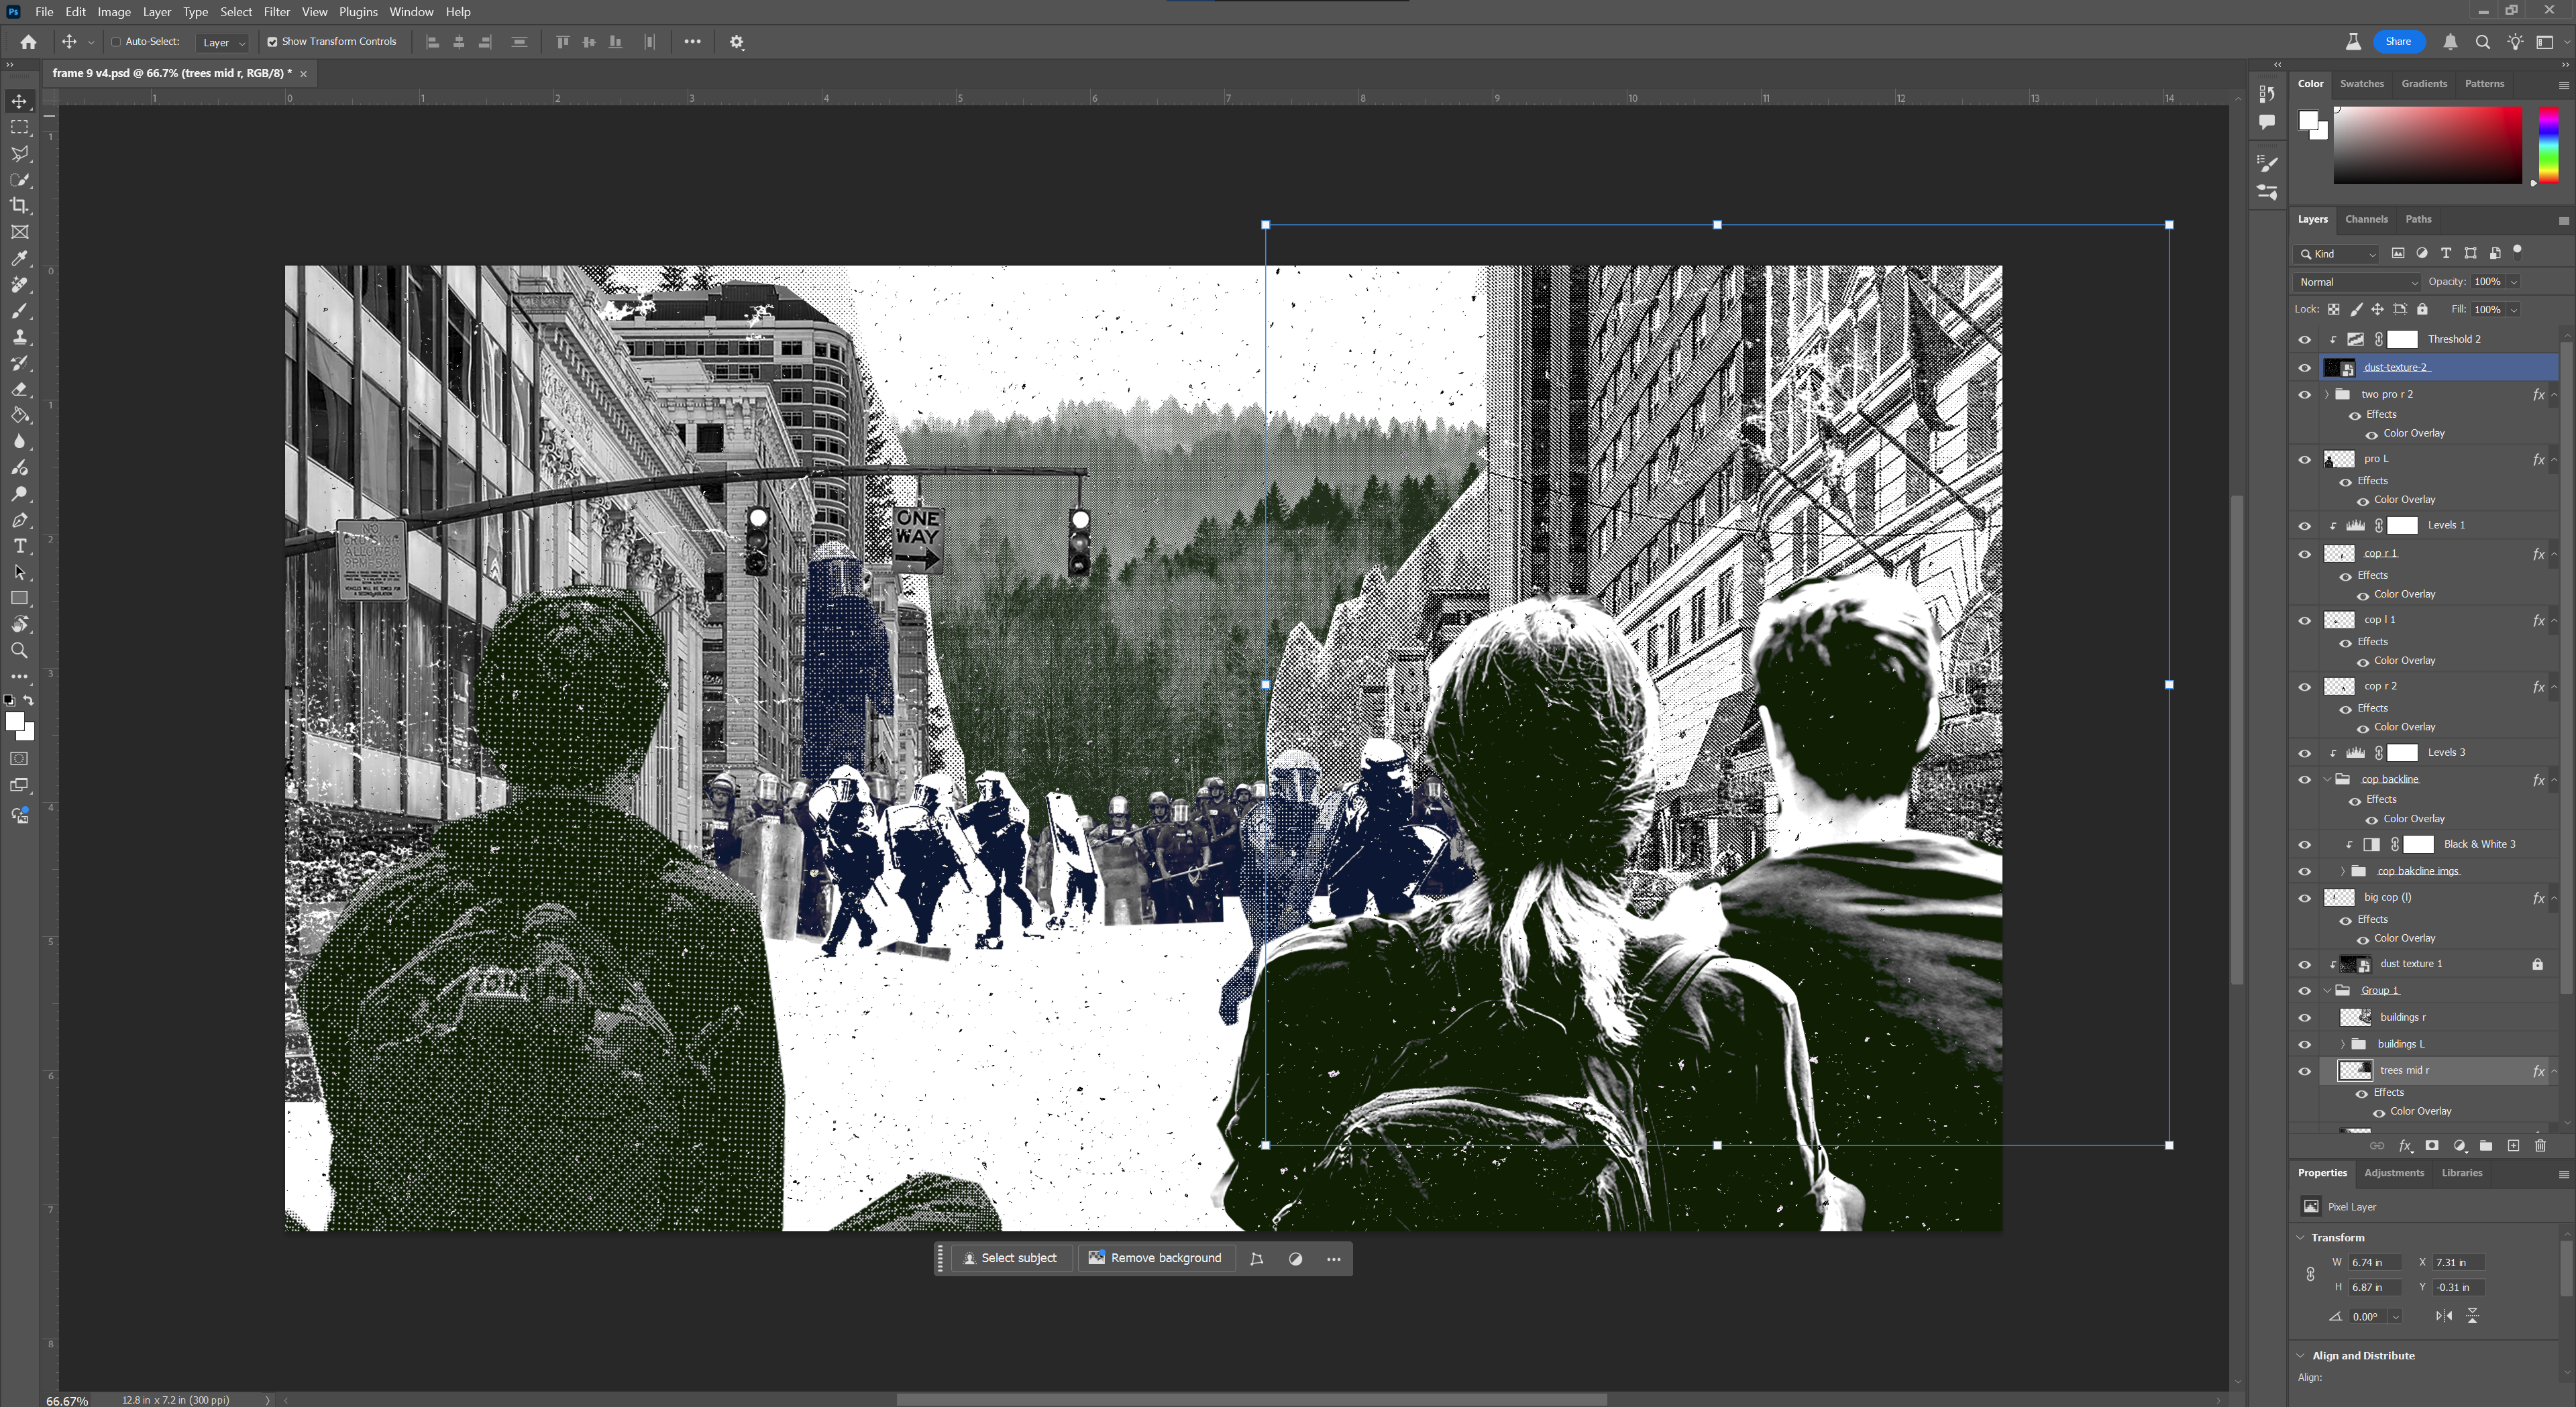2576x1407 pixels.
Task: Pick the Horizontal Type tool
Action: [x=19, y=546]
